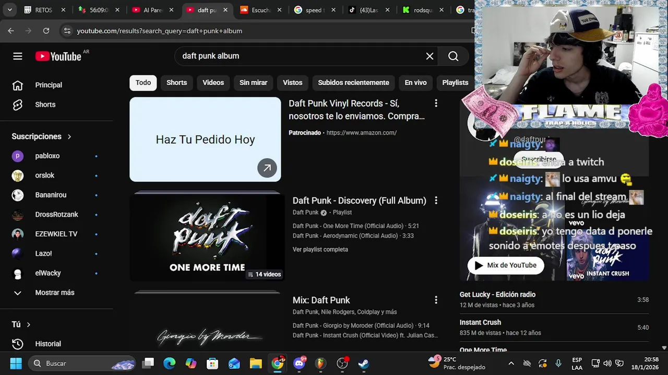Switch to the RETOS browser tab
Screen dimensions: 668x375
click(x=44, y=10)
